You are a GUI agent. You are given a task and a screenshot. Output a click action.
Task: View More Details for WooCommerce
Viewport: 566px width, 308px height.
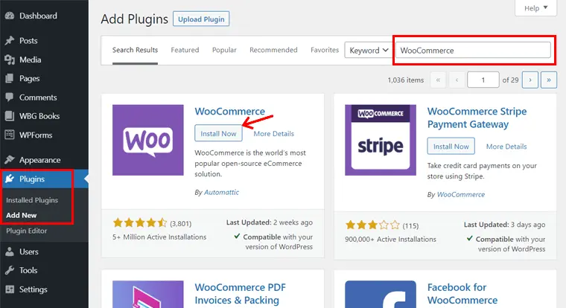pyautogui.click(x=273, y=133)
